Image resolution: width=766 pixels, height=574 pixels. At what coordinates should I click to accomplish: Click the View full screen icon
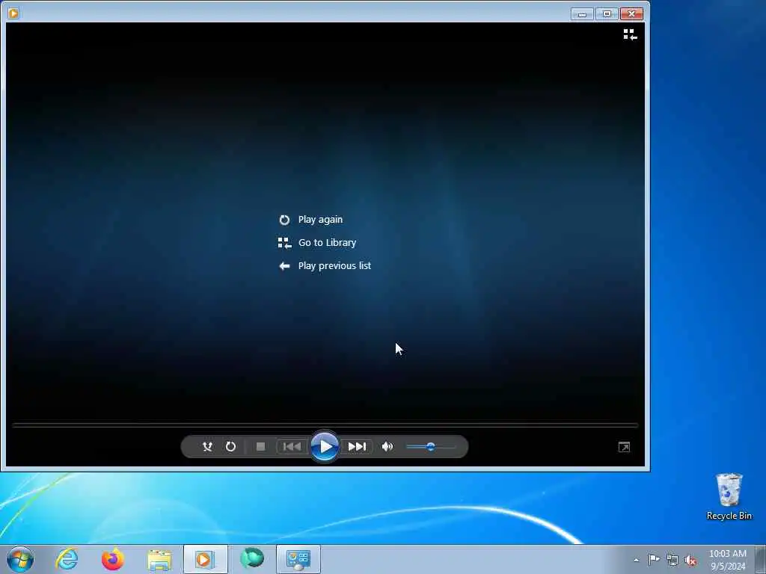(x=624, y=447)
